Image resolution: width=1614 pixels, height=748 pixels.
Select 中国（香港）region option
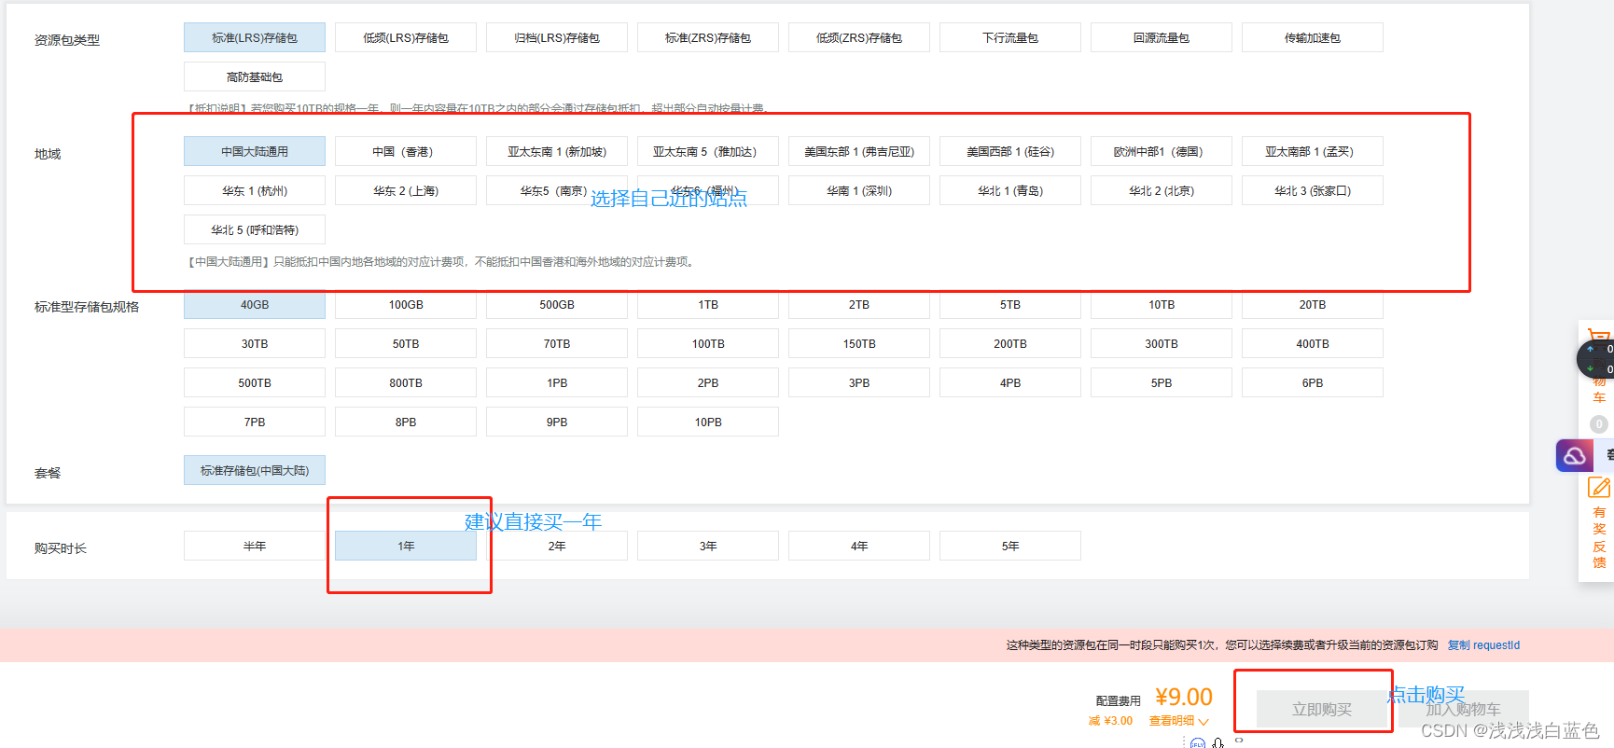click(406, 152)
